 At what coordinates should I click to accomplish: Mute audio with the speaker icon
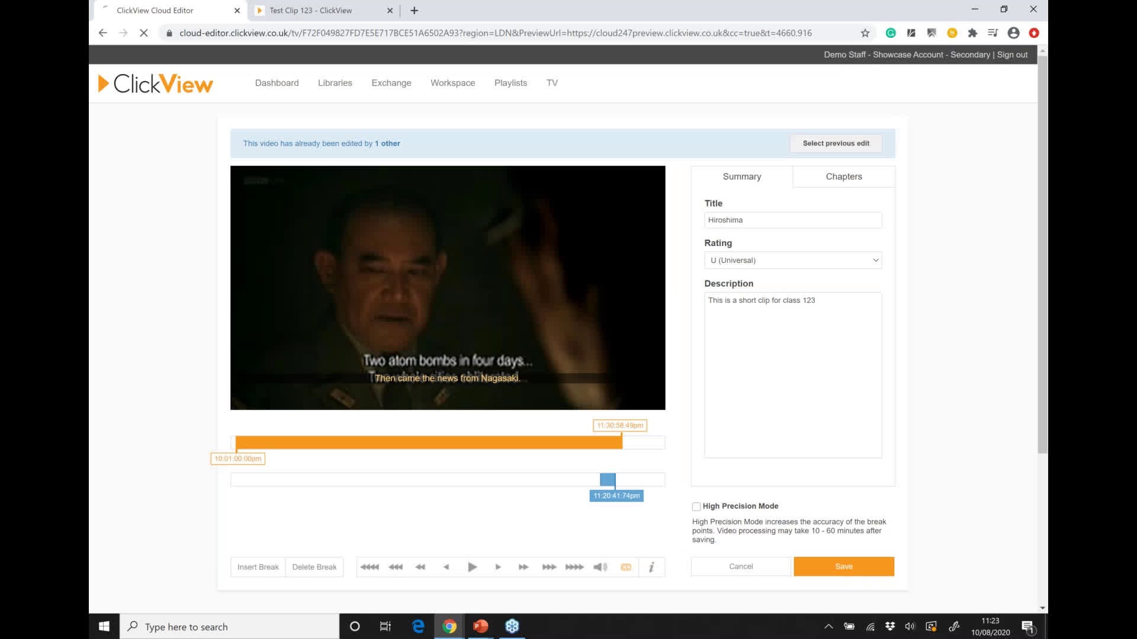[x=600, y=567]
